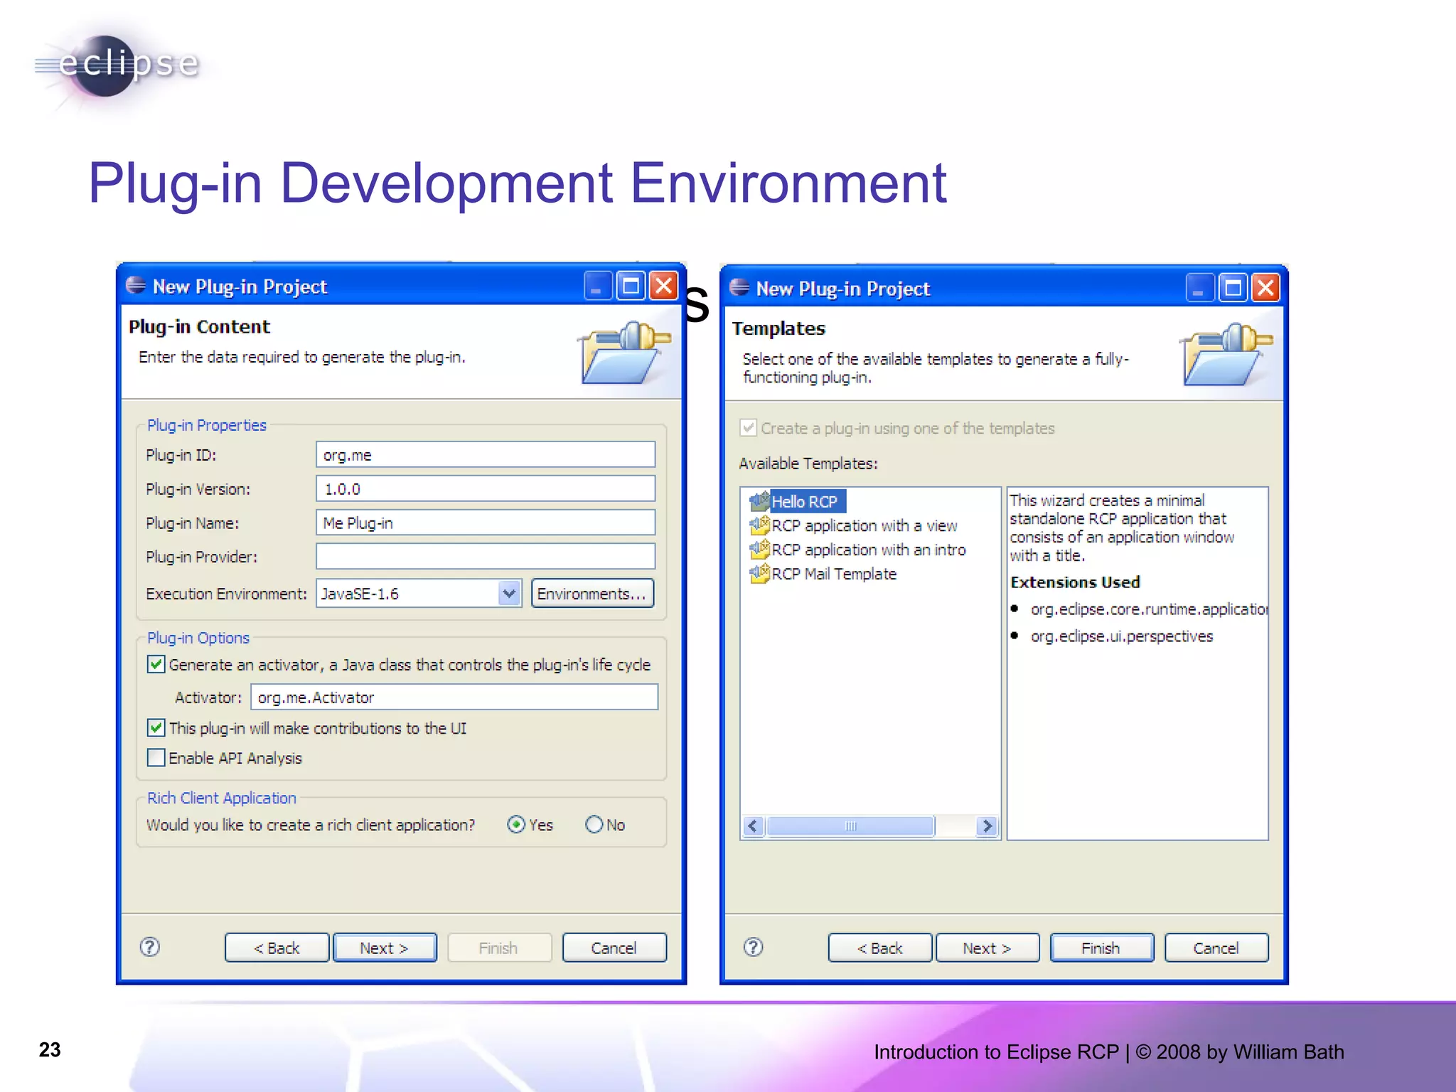This screenshot has width=1456, height=1092.
Task: Click icon beside RCP application with an intro
Action: pyautogui.click(x=760, y=549)
